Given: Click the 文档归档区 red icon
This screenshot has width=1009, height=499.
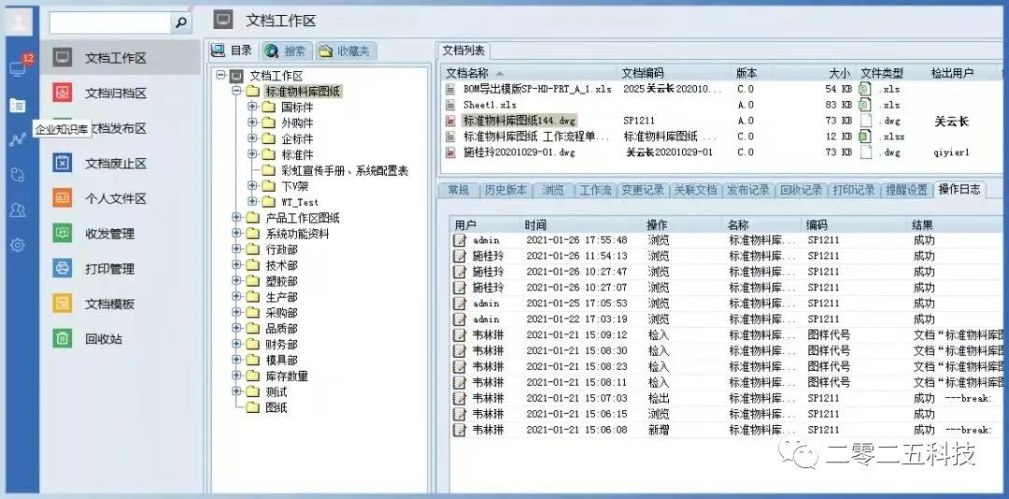Looking at the screenshot, I should (x=63, y=93).
